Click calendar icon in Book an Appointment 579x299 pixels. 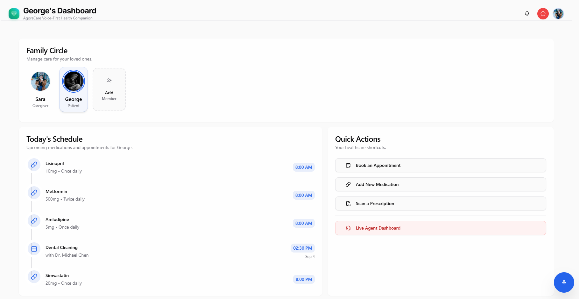[x=348, y=165]
